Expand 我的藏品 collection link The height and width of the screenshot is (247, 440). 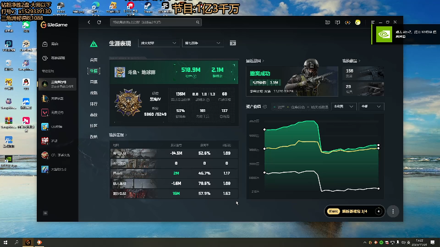pos(351,61)
